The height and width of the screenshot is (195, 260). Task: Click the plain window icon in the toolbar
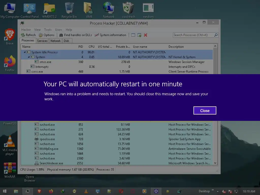pos(133,35)
